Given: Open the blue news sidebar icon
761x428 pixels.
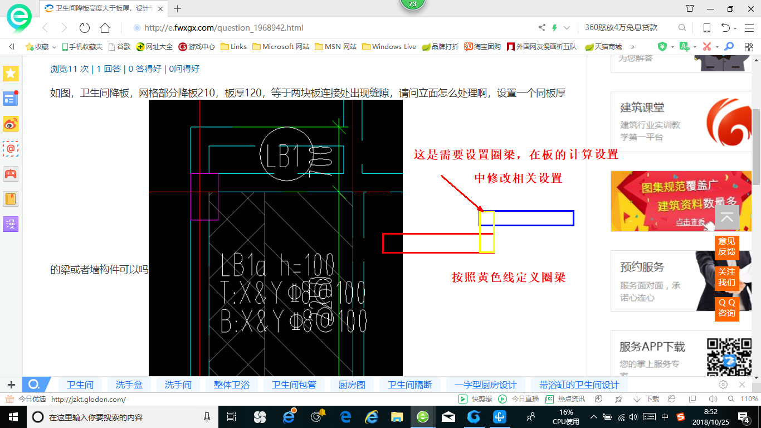Looking at the screenshot, I should tap(11, 98).
